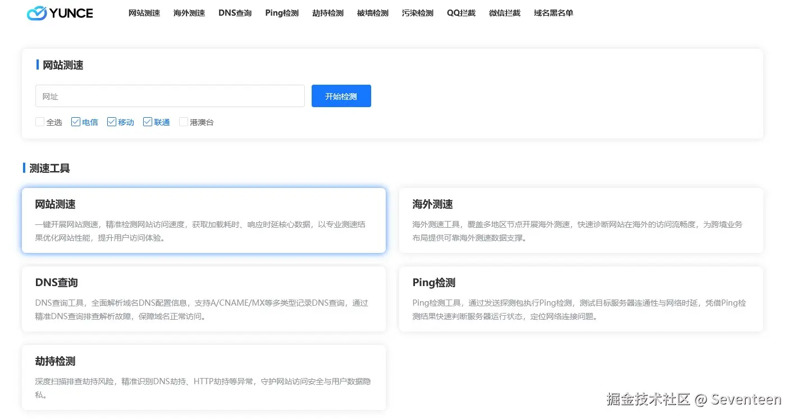Open the 劫持检测 tool card
Screen dimensions: 794x419
(204, 377)
